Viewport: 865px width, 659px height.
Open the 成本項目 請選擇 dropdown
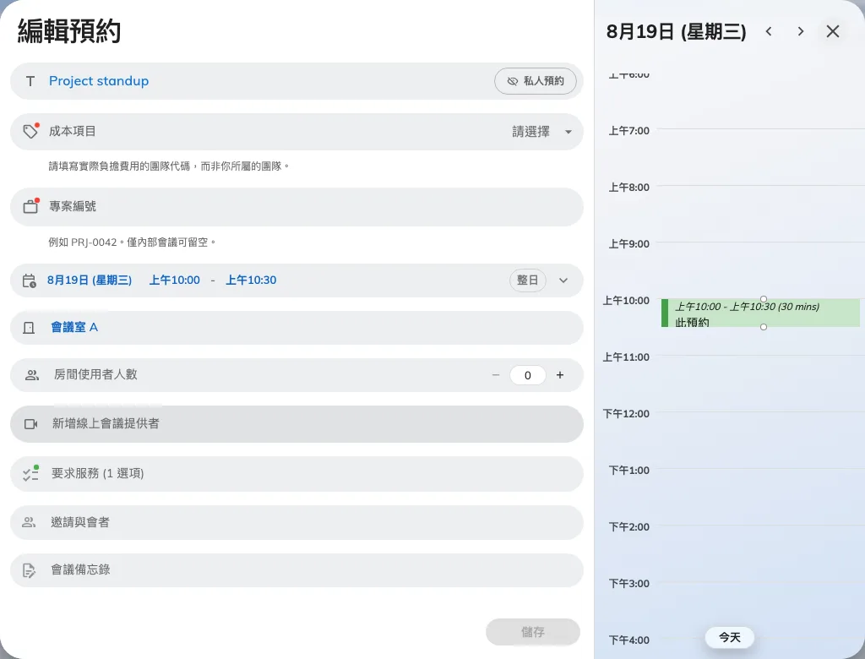(541, 131)
